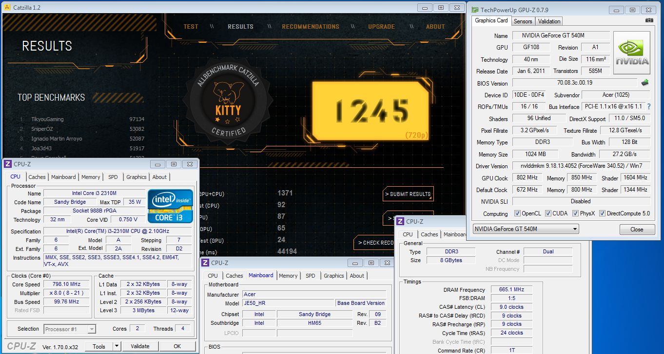This screenshot has width=664, height=354.
Task: Switch to the Validation tab in GPU-Z
Action: click(549, 21)
